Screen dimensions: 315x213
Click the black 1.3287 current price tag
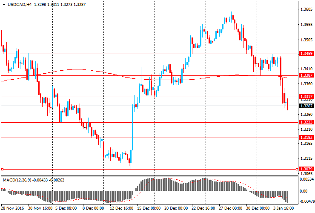click(x=306, y=106)
